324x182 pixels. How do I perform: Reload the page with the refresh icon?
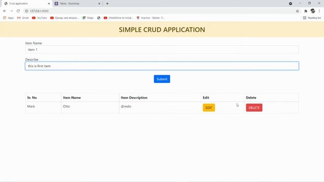[18, 11]
